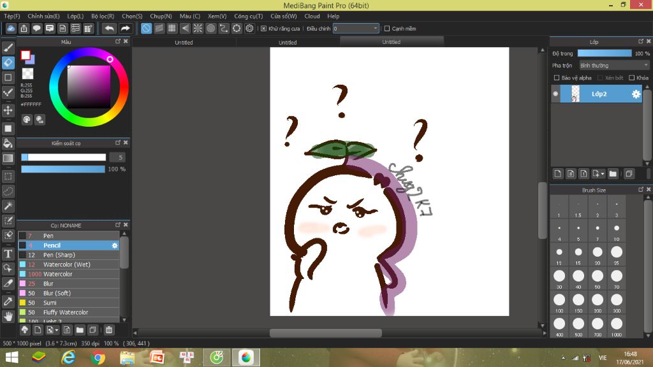Viewport: 653px width, 367px height.
Task: Select the rectangular Select tool
Action: [x=8, y=176]
